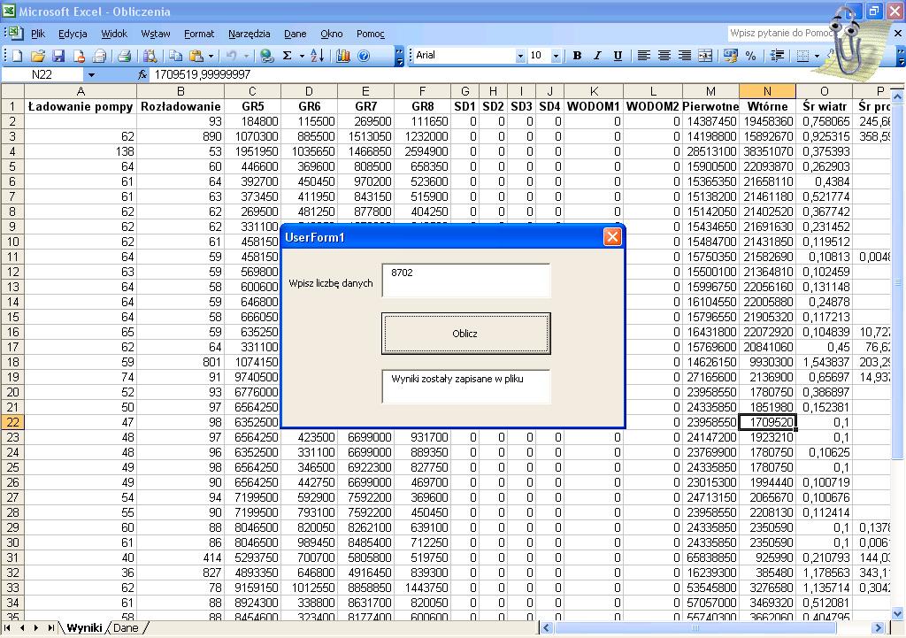Open the Borders style dropdown arrow
Screen dimensions: 906x638
pos(817,56)
